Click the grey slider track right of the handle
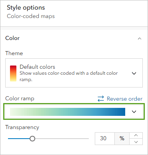Viewport: 148px width, 155px height. (62, 139)
